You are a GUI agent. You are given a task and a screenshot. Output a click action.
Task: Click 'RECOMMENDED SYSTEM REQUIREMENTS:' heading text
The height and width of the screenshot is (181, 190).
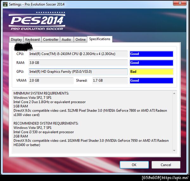tap(46, 123)
